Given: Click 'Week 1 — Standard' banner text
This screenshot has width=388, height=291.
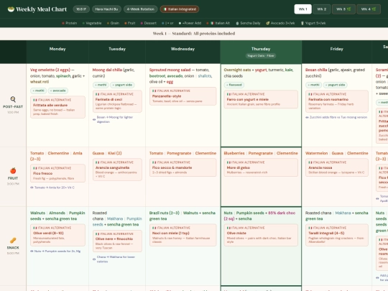Looking at the screenshot, I should coord(194,33).
